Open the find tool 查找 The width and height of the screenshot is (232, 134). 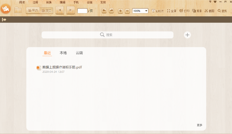(x=222, y=11)
